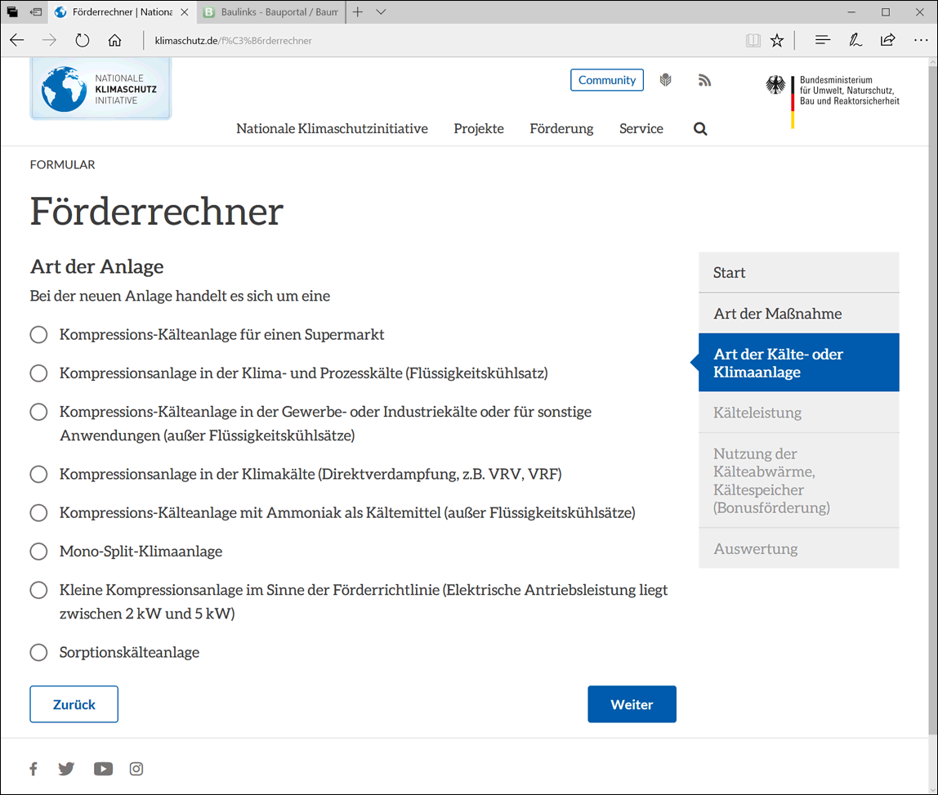Click the Art der Anlage heading
This screenshot has height=795, width=938.
97,267
